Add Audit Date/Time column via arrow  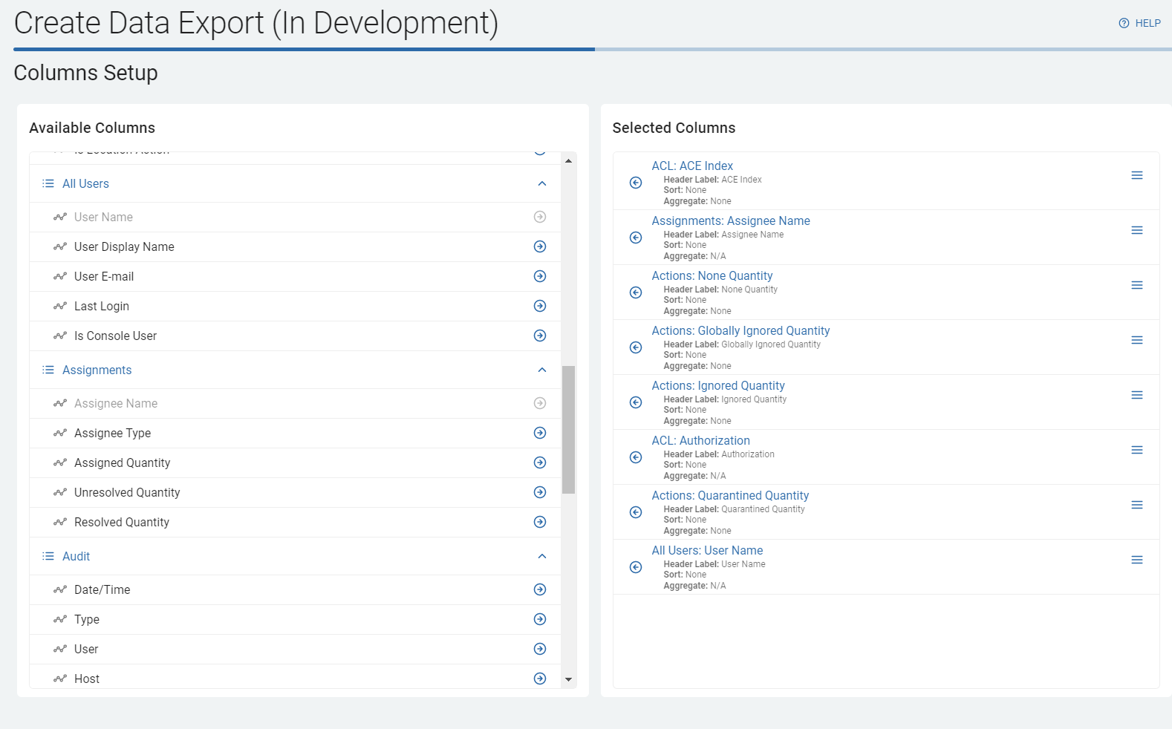coord(540,589)
